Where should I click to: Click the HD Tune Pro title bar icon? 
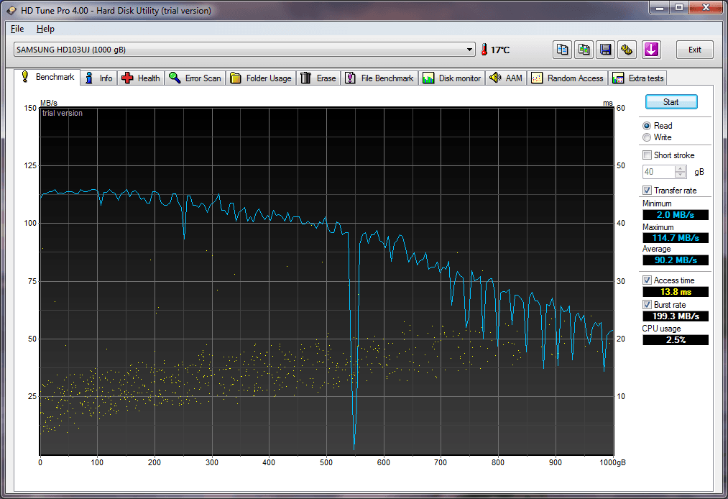(11, 10)
